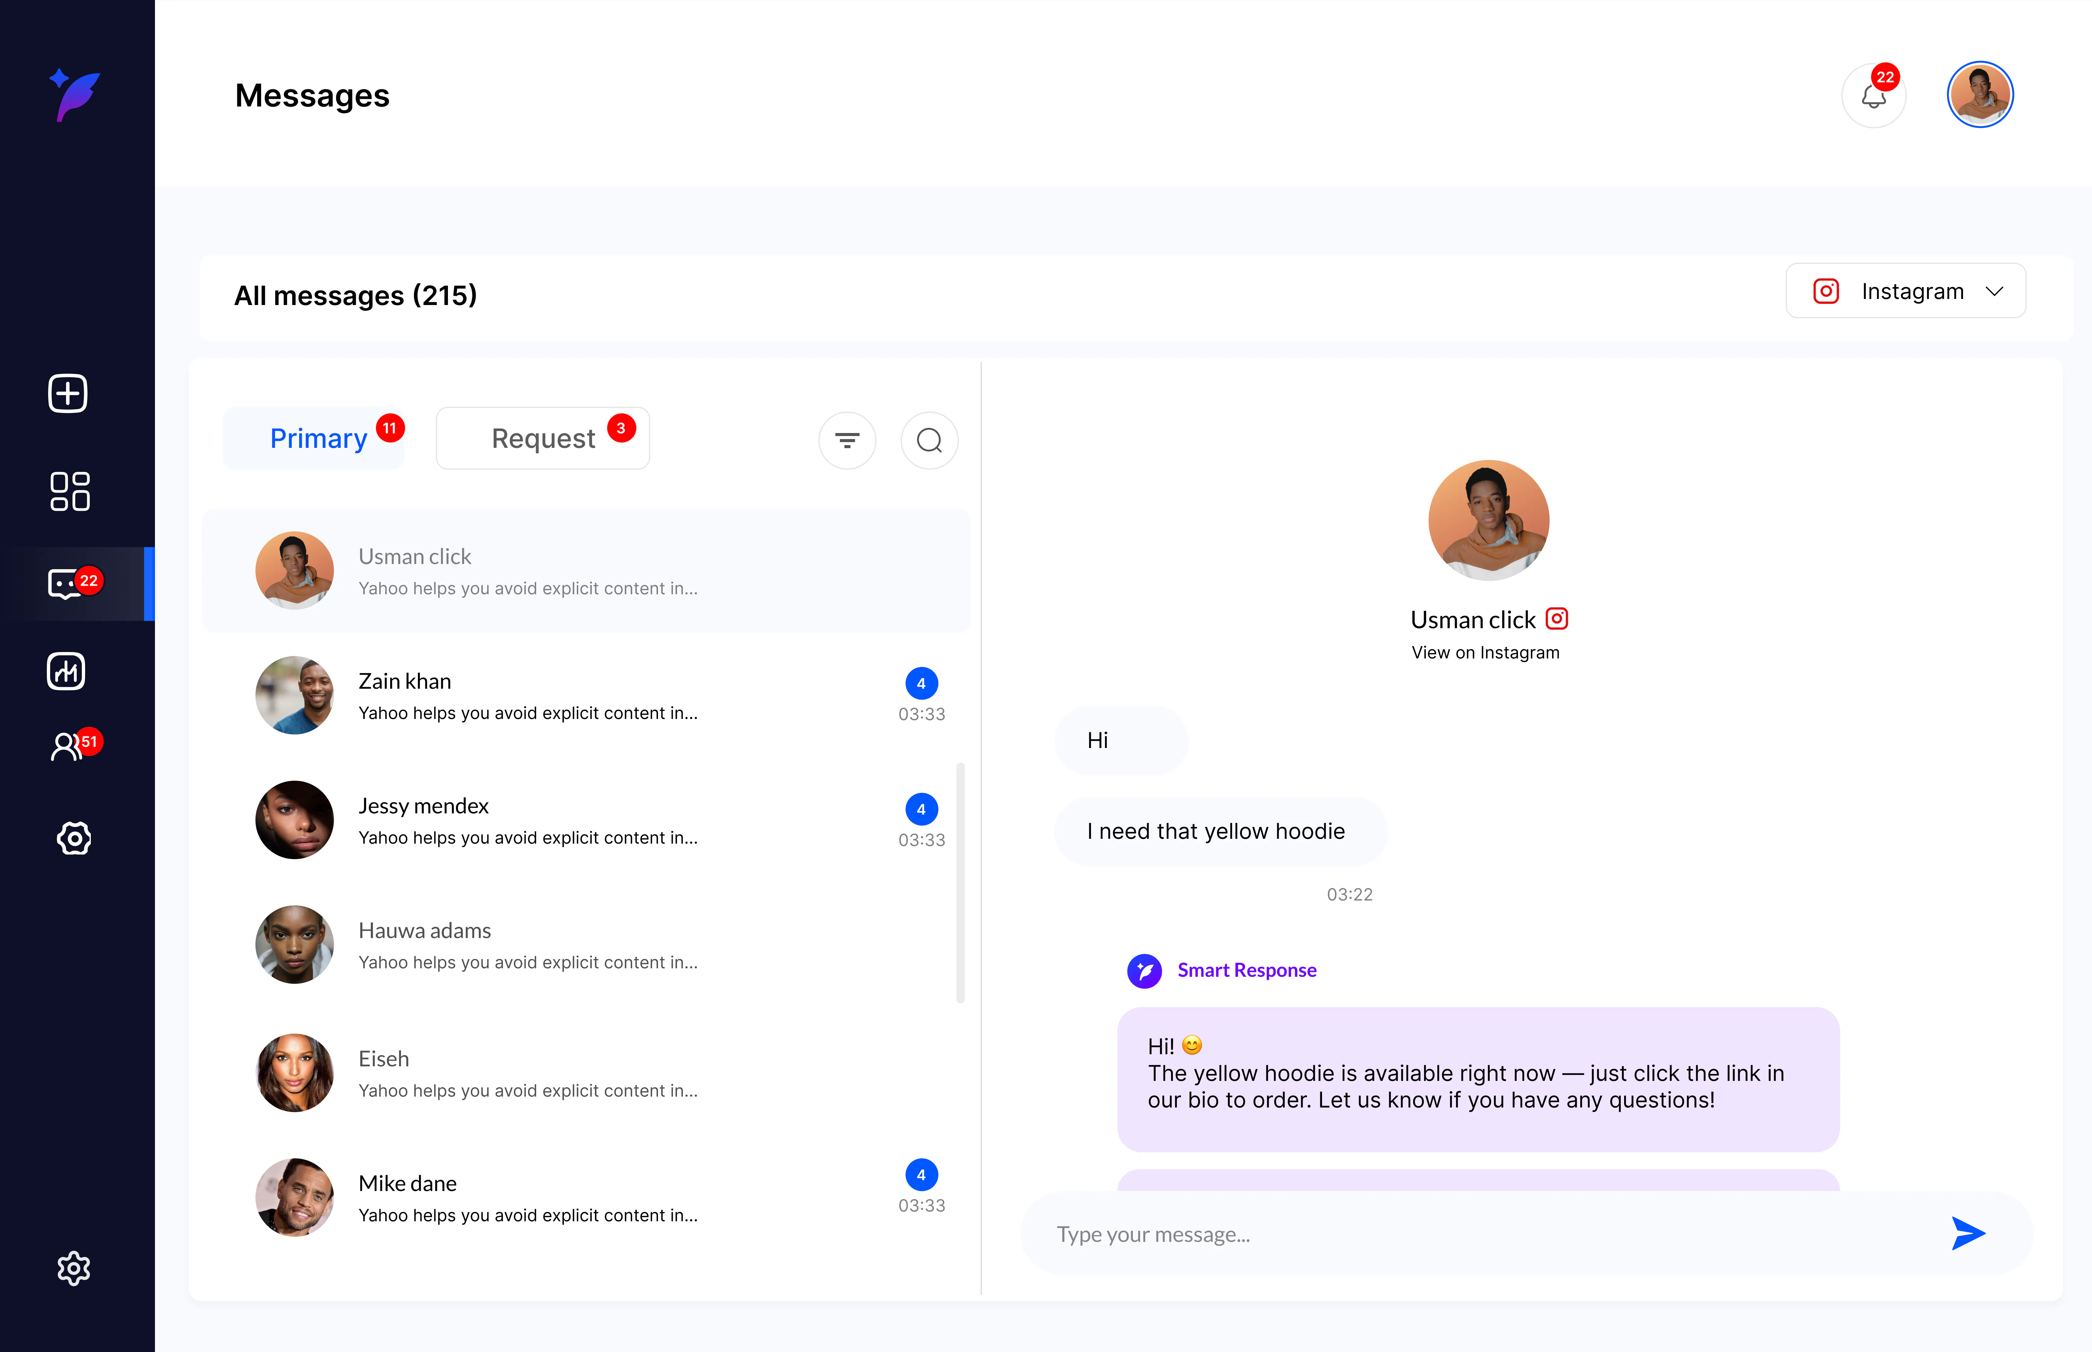
Task: Click Jessy mendex's profile photo
Action: (294, 820)
